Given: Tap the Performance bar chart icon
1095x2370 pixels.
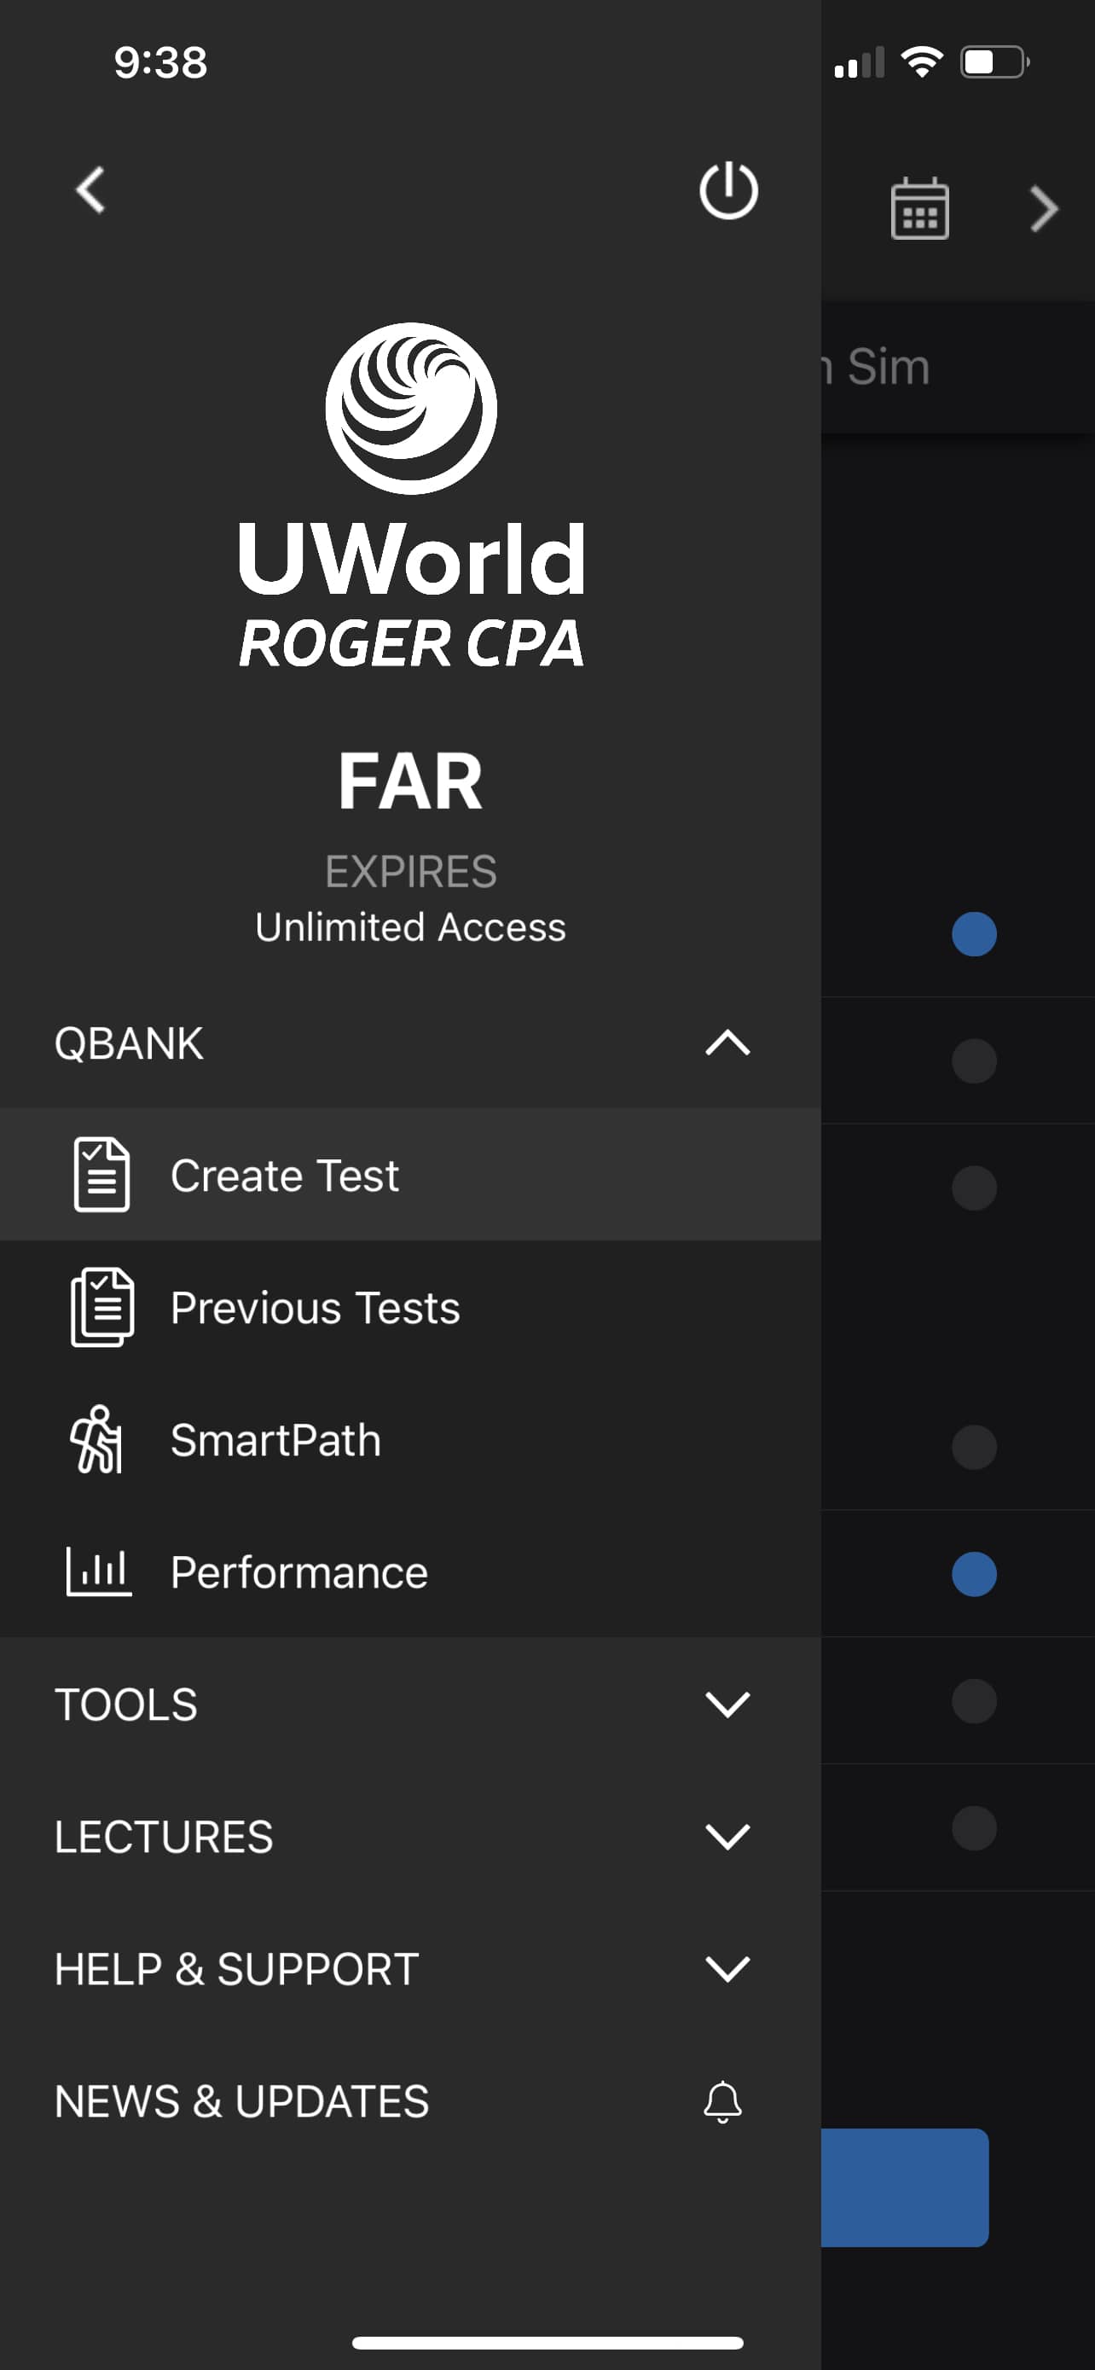Looking at the screenshot, I should [x=99, y=1571].
